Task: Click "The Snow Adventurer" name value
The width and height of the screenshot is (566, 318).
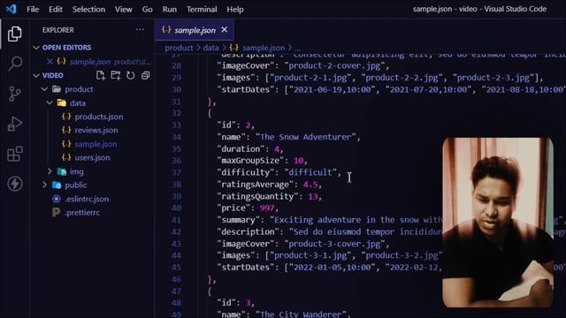Action: [x=306, y=137]
